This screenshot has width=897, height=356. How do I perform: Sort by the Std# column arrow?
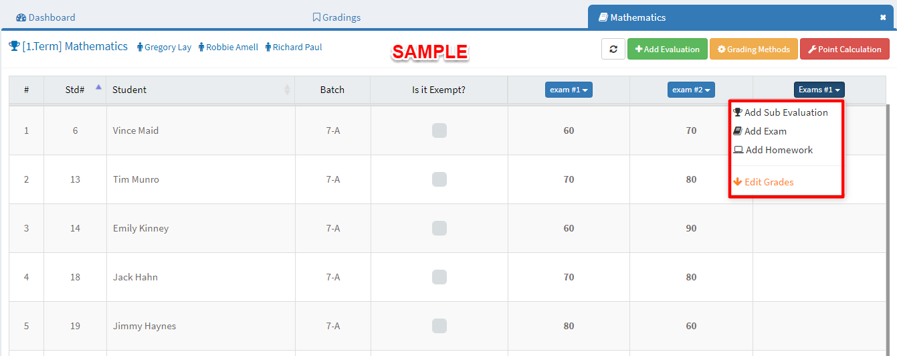click(99, 86)
